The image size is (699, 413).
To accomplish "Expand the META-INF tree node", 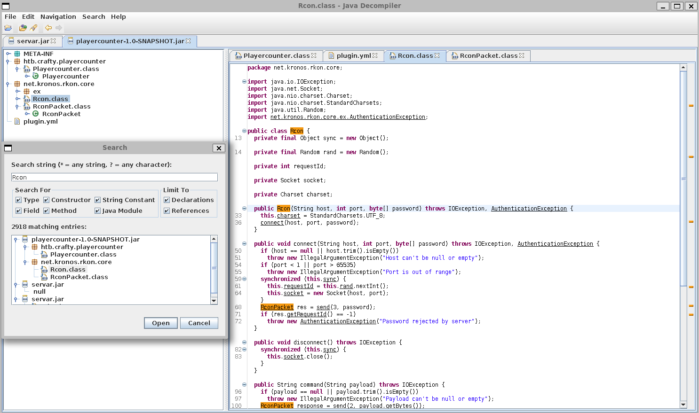I will click(x=8, y=54).
